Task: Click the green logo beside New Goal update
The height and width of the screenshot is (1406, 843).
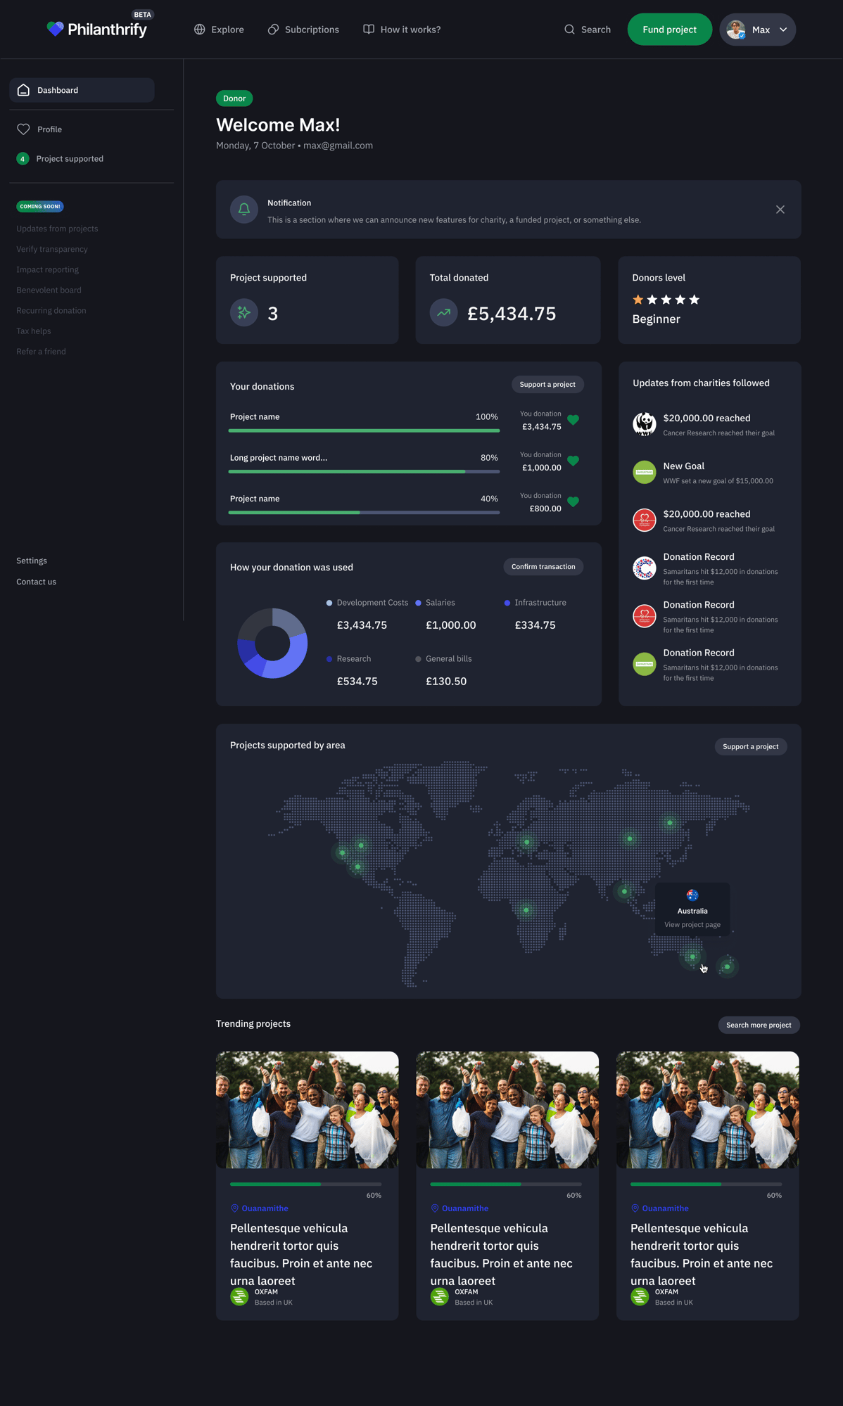Action: (645, 472)
